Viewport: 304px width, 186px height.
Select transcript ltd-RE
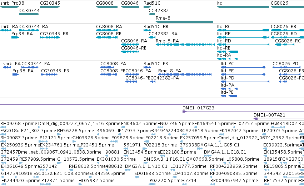coord(243,37)
